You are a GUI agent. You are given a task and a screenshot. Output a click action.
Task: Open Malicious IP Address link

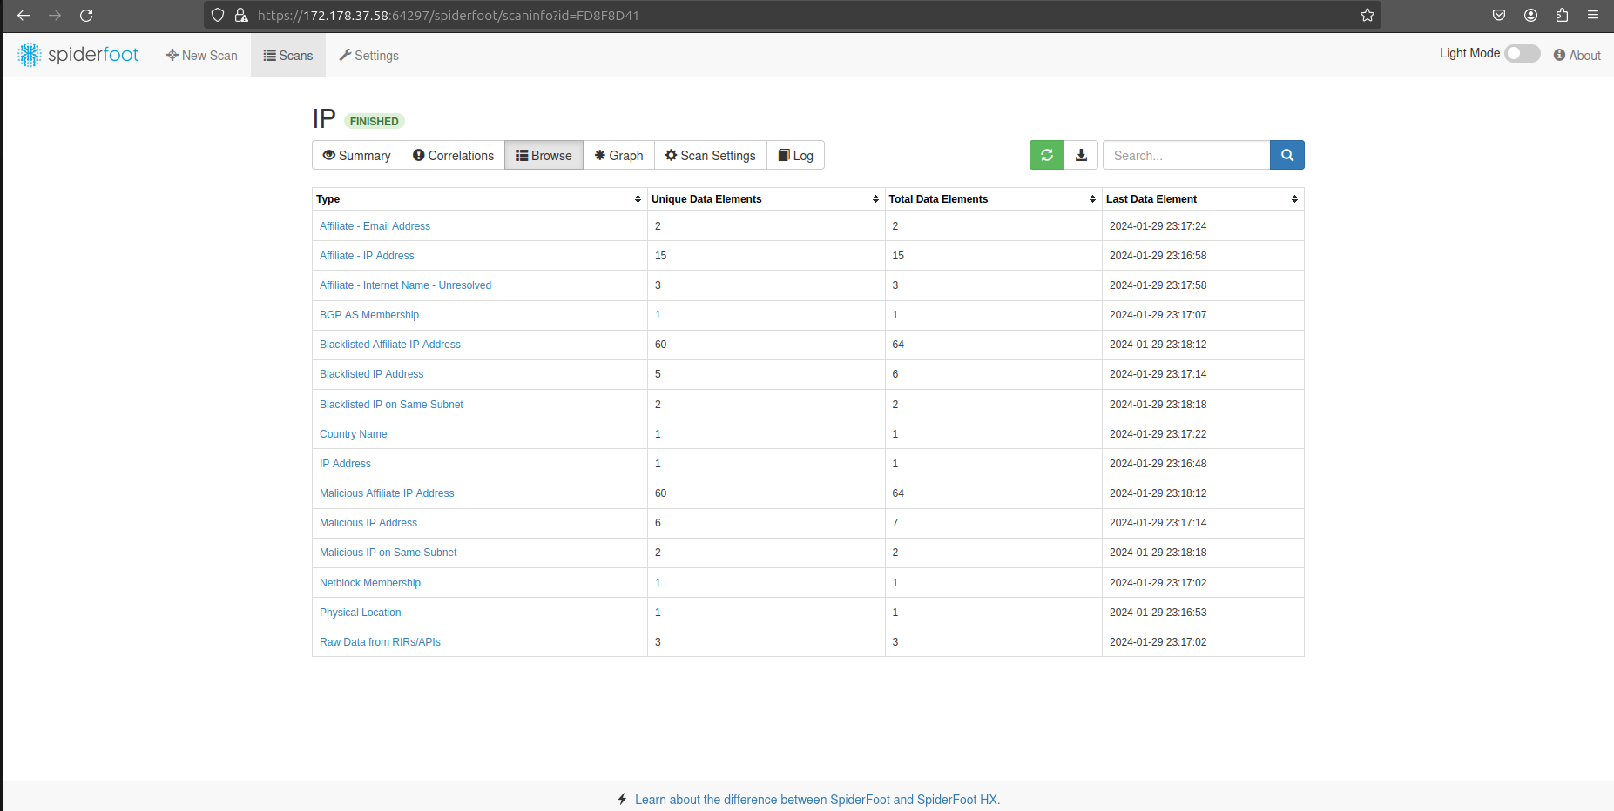tap(368, 523)
